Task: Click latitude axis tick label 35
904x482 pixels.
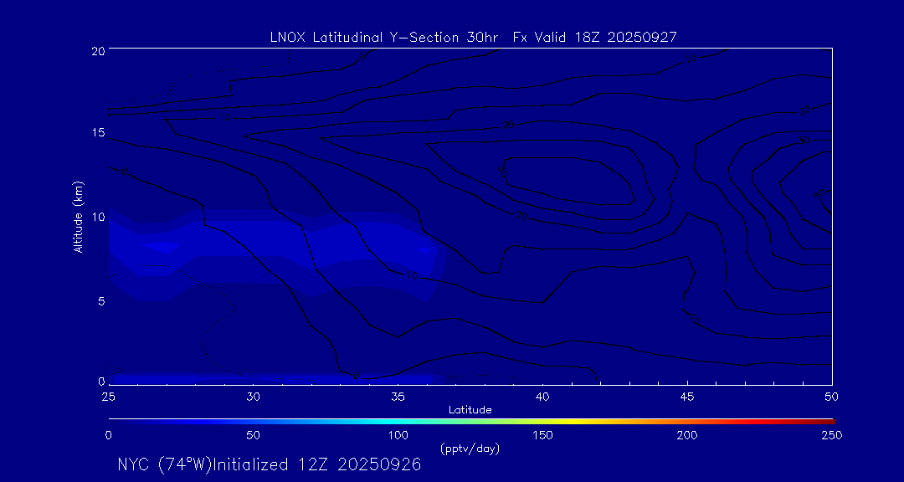Action: 398,397
